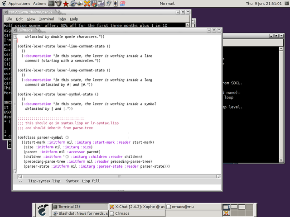Click the Climacs minibuffer input area
Image resolution: width=290 pixels, height=217 pixels.
117,187
